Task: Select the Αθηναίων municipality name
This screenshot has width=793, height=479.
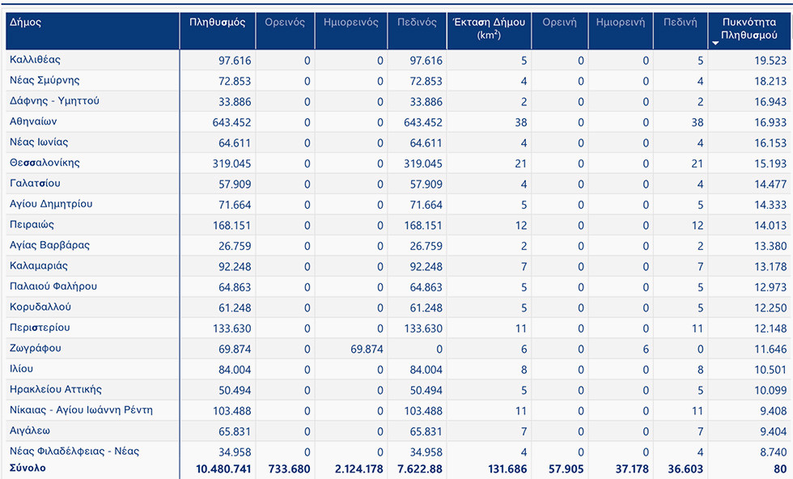Action: point(33,121)
